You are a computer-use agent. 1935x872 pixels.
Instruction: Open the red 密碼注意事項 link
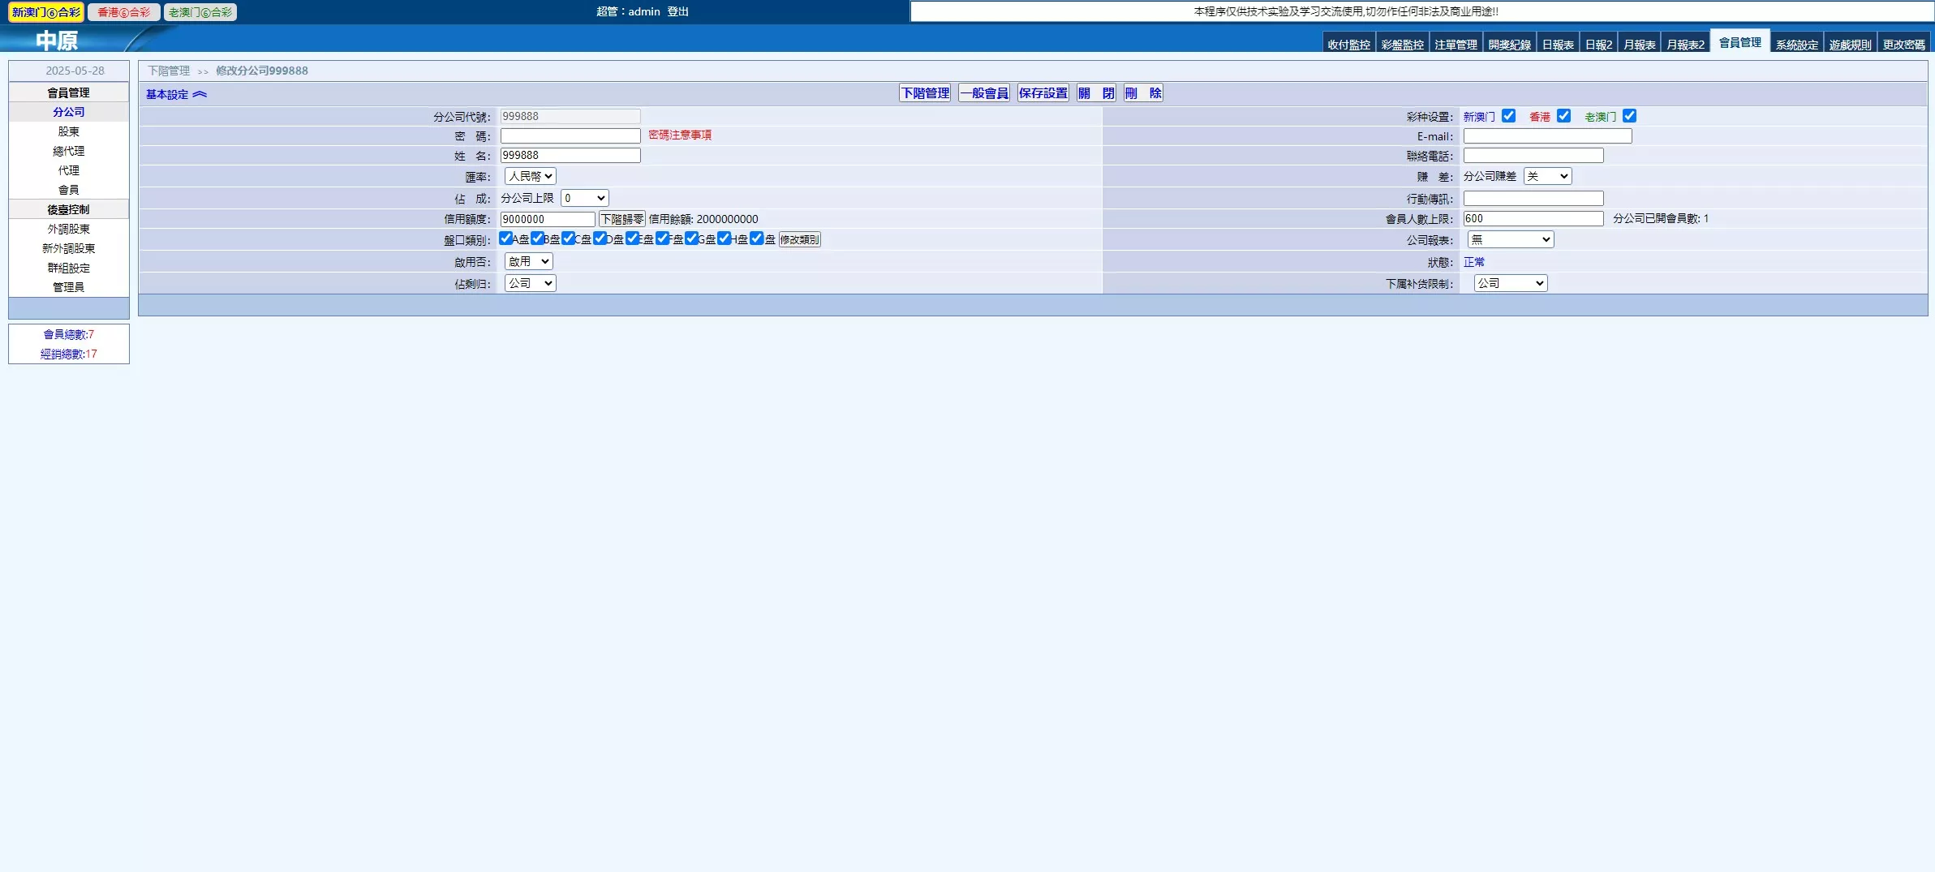(x=680, y=135)
